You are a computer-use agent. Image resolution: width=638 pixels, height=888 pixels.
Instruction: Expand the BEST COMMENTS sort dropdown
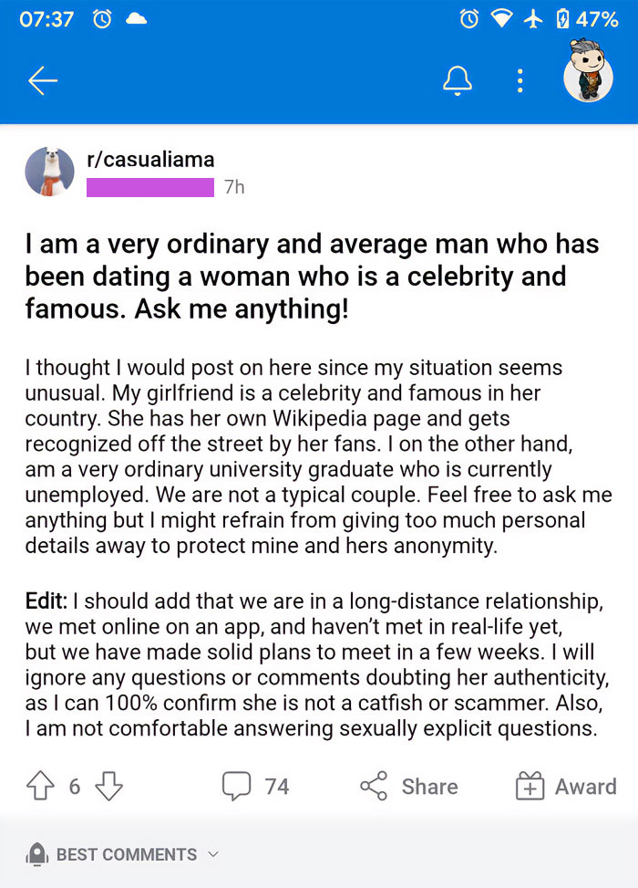[x=213, y=854]
